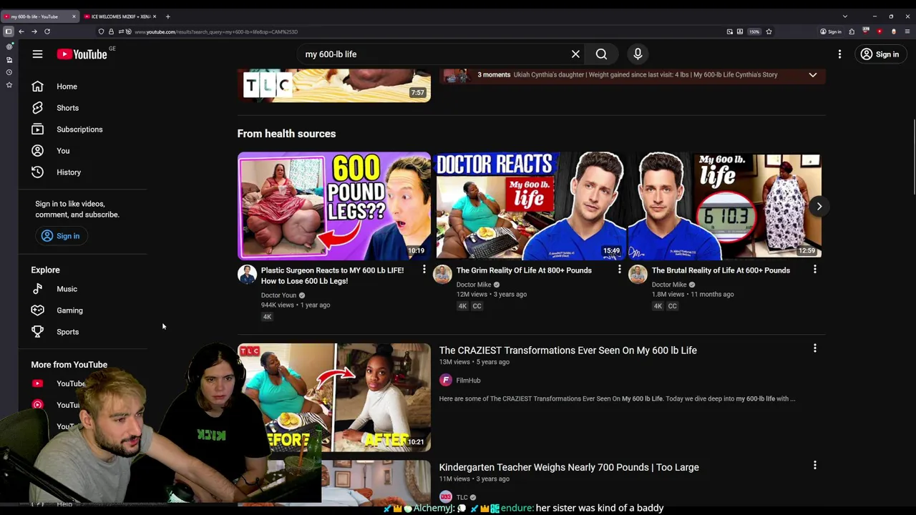Click the top-right Sign in button
This screenshot has height=515, width=916.
click(880, 54)
